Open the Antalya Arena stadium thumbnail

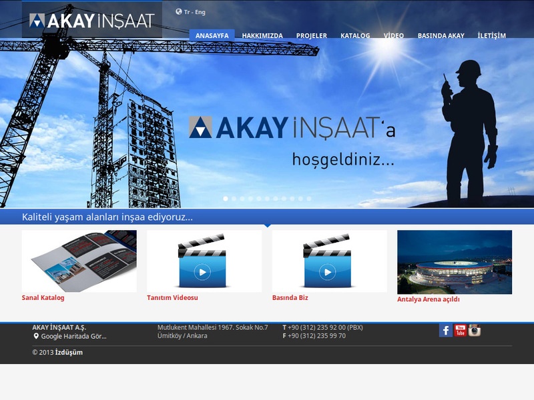coord(455,262)
